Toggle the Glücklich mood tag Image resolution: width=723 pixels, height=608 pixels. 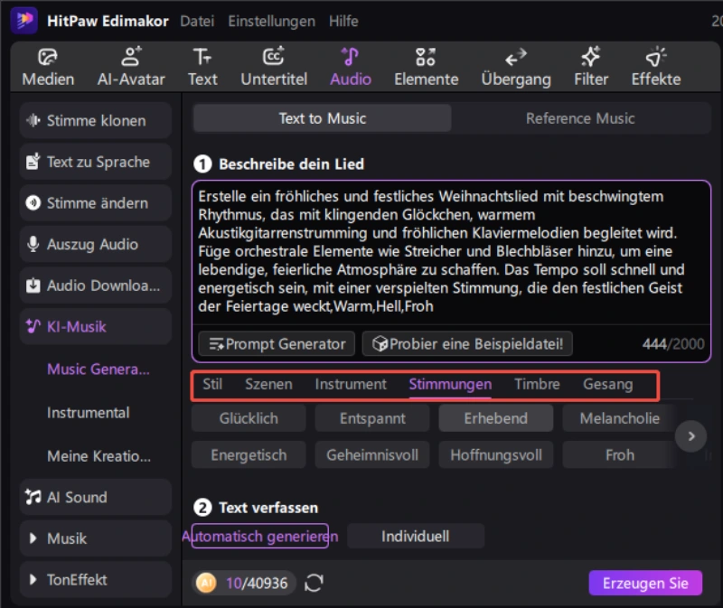coord(249,418)
